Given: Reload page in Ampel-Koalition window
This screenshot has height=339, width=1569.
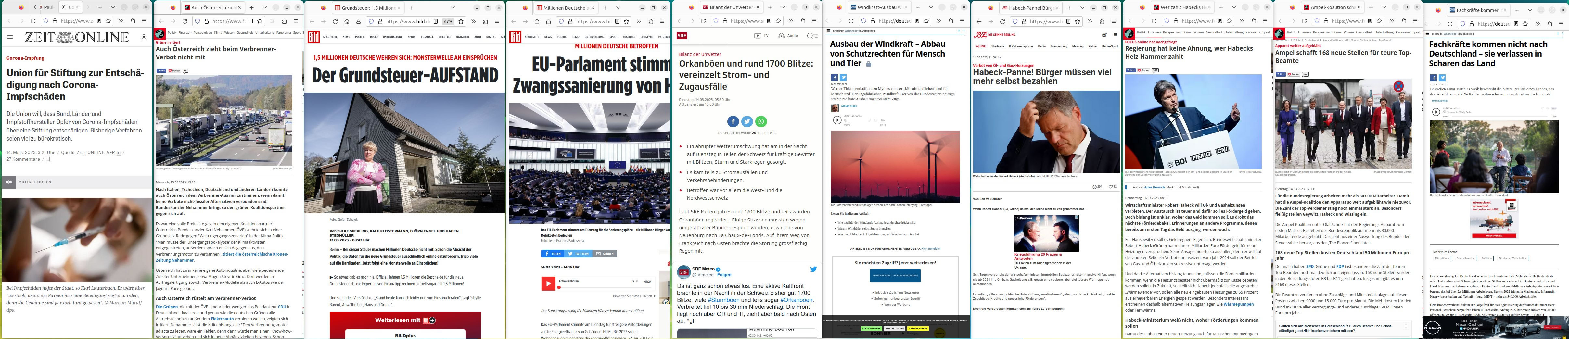Looking at the screenshot, I should coord(1304,21).
